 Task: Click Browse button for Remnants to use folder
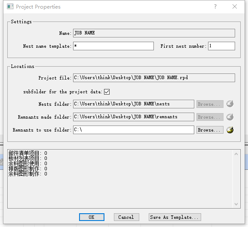(210, 130)
